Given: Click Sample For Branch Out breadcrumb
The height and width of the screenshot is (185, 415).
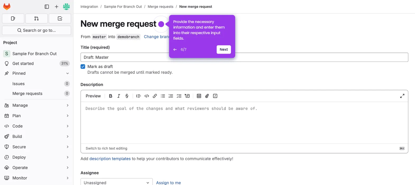Looking at the screenshot, I should [x=123, y=7].
